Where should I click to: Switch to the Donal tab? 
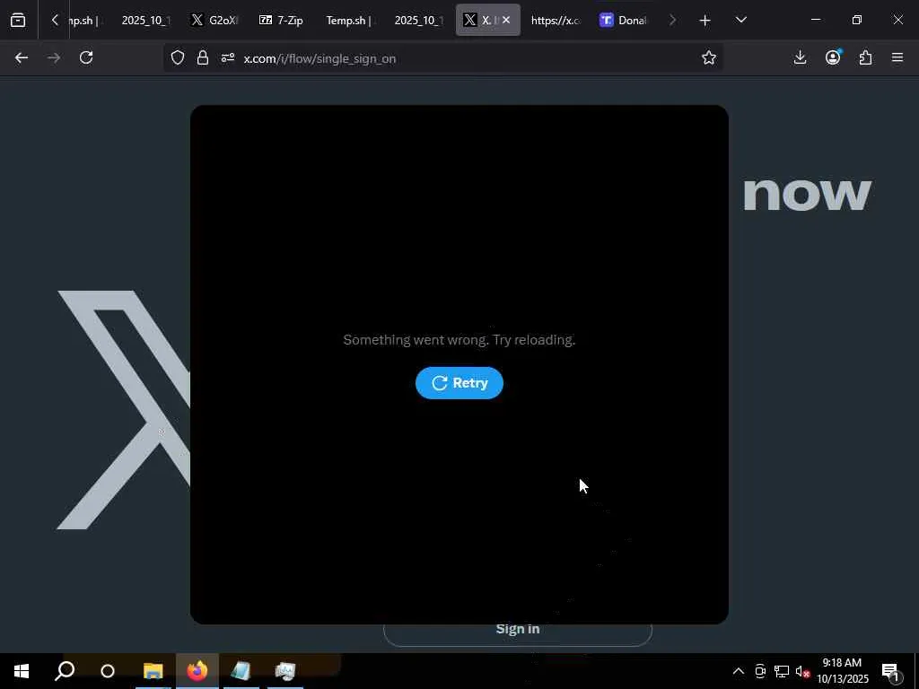pos(623,21)
